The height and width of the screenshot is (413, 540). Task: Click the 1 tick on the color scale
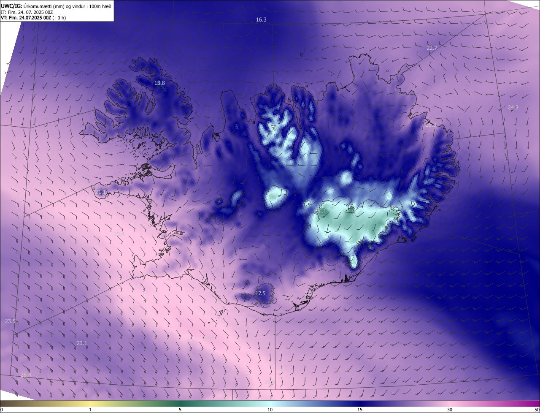click(x=90, y=410)
